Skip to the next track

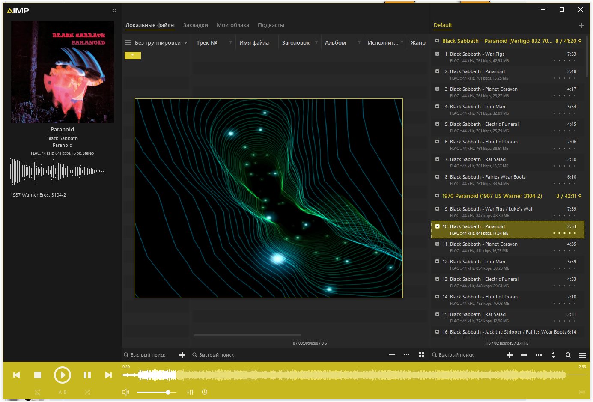[108, 375]
